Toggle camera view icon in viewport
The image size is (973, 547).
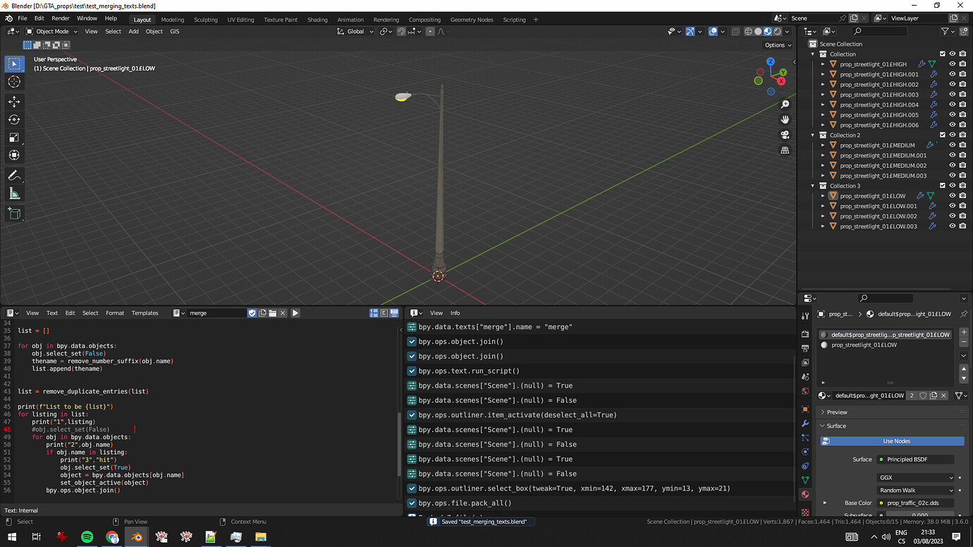785,135
